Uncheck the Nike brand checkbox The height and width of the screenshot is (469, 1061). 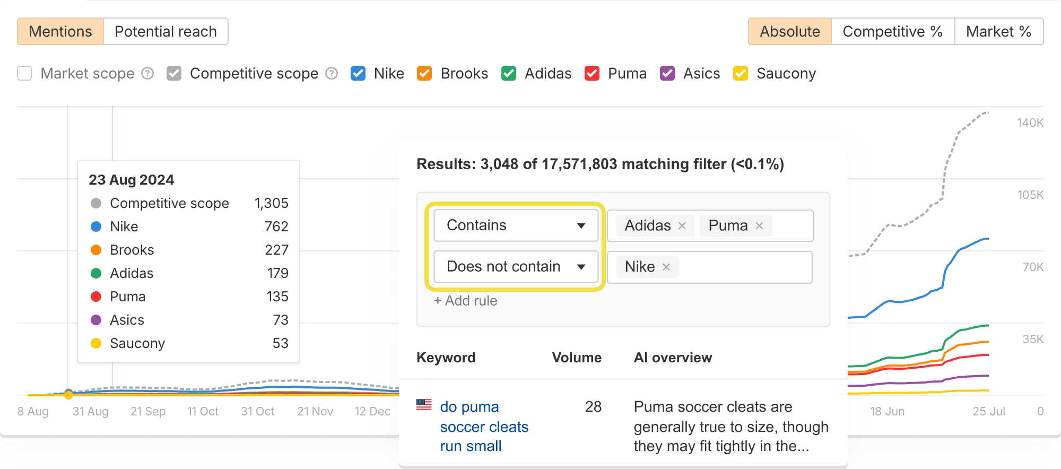[x=358, y=73]
